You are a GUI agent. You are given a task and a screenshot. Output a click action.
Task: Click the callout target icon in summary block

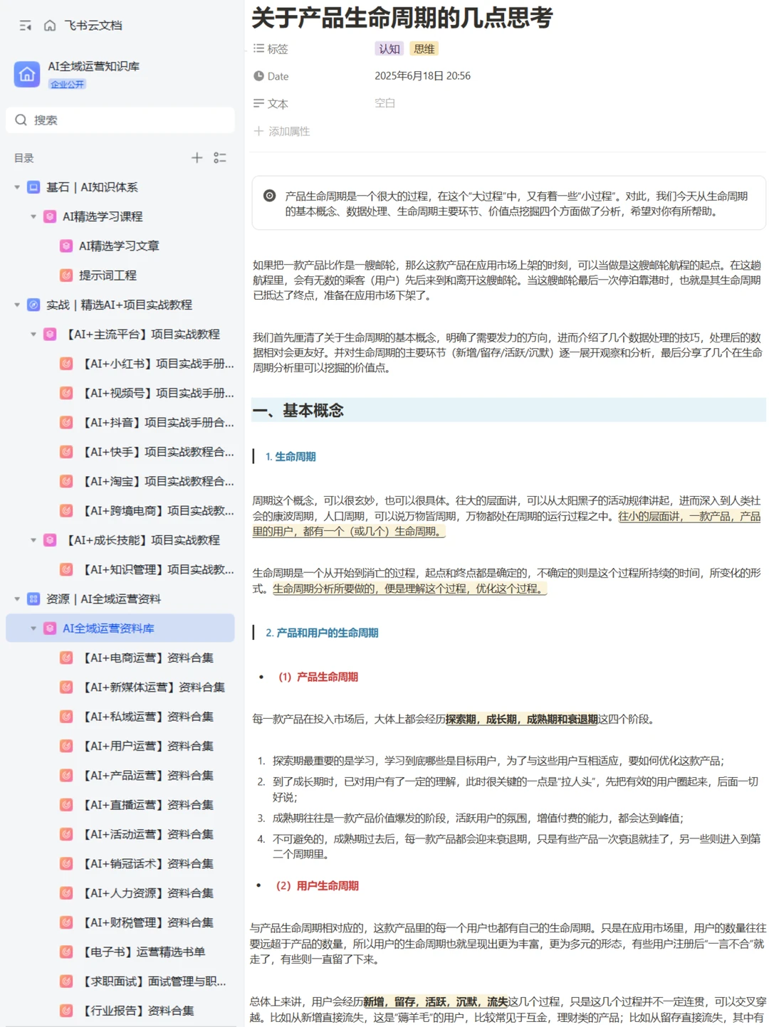268,196
